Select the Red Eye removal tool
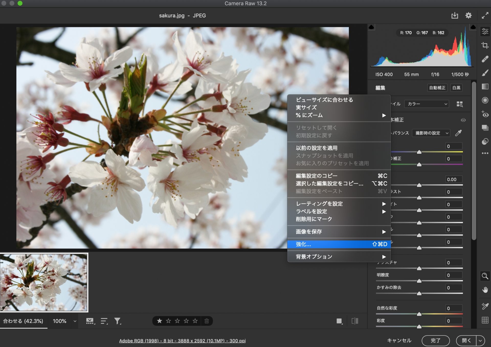This screenshot has width=491, height=347. [485, 114]
